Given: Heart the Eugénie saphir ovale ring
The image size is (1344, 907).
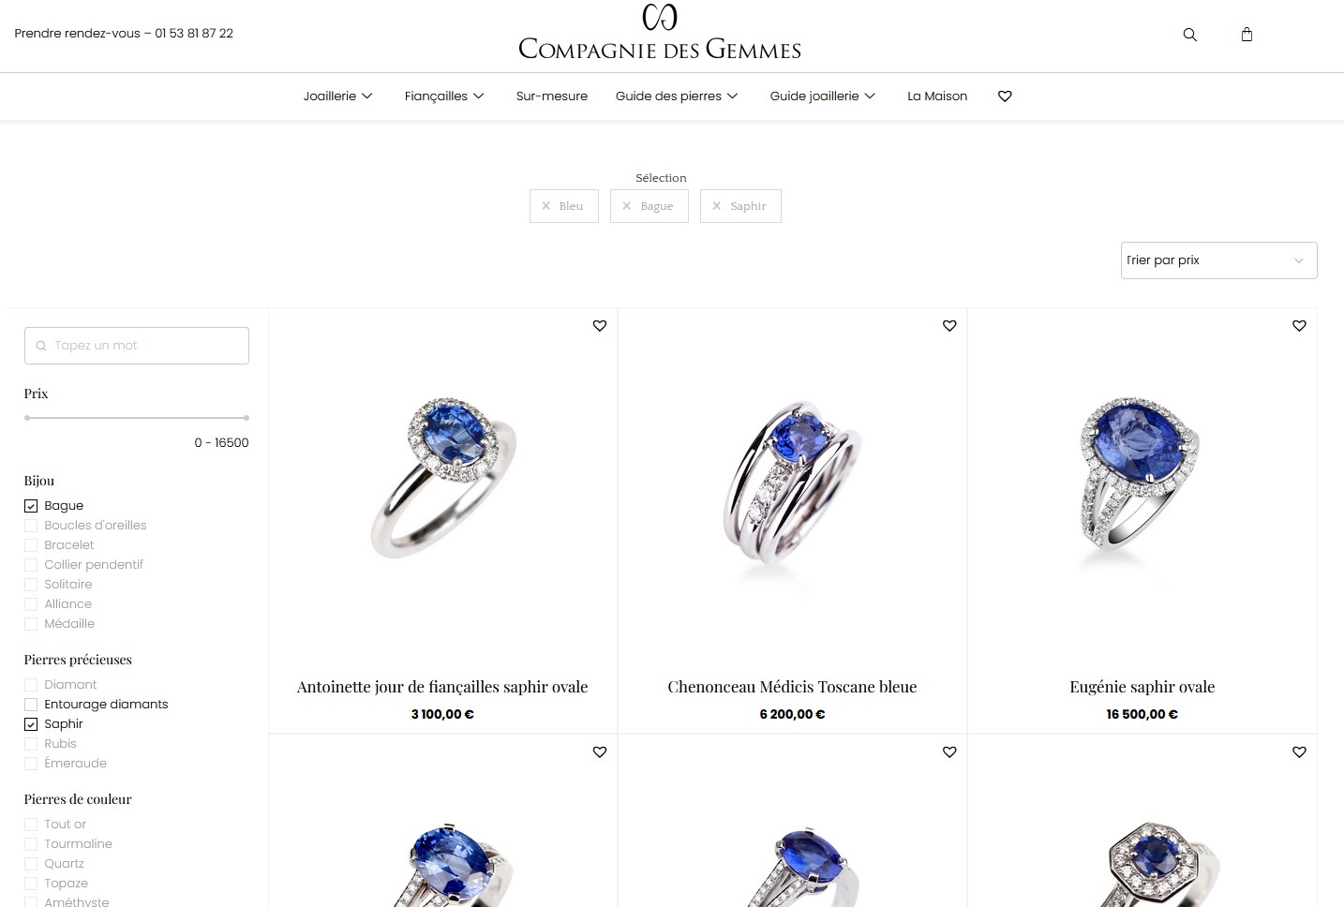Looking at the screenshot, I should (1299, 325).
